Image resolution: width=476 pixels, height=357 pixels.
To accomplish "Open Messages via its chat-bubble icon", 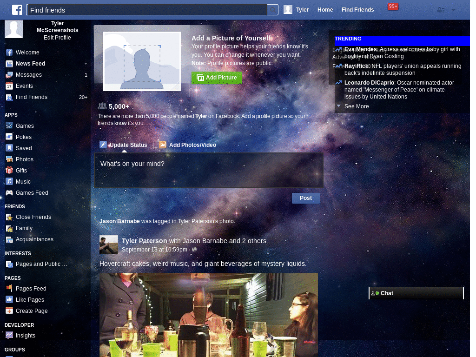I will 9,75.
